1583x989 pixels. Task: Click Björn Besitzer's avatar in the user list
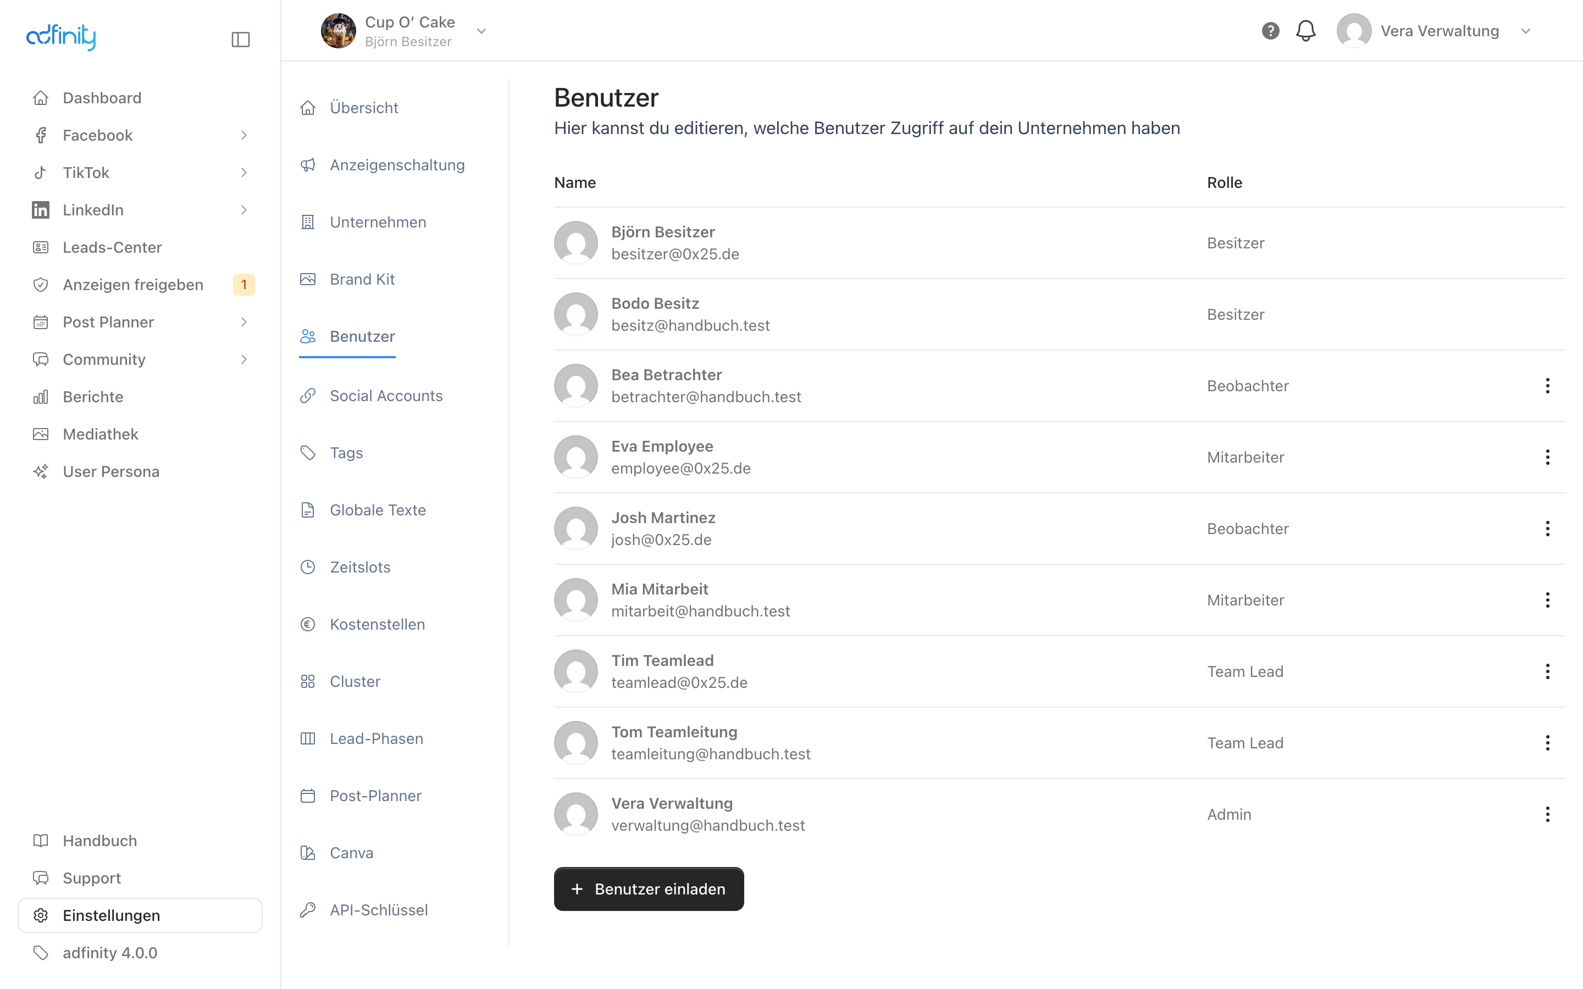pyautogui.click(x=575, y=243)
